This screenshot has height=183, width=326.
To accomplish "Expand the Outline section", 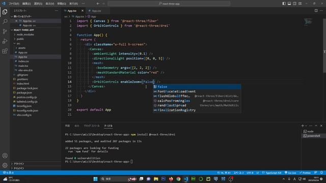I will tap(19, 164).
